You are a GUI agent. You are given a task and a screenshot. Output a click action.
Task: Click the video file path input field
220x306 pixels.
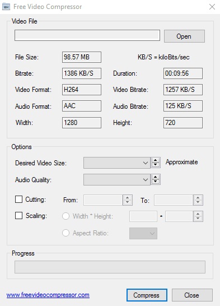coord(87,35)
